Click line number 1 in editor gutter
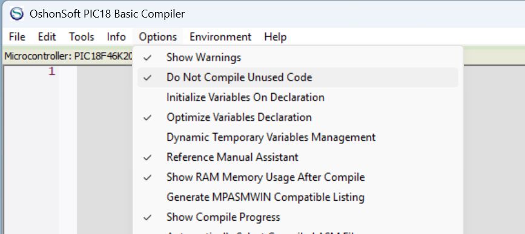 pos(51,71)
